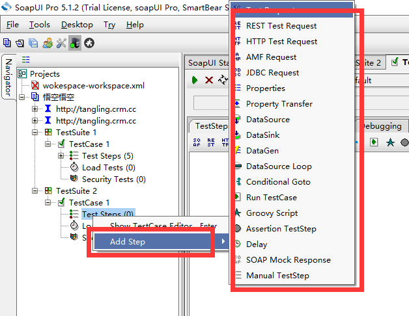Select TestSuite 1 in navigator tree
Image resolution: width=409 pixels, height=316 pixels.
pos(76,133)
